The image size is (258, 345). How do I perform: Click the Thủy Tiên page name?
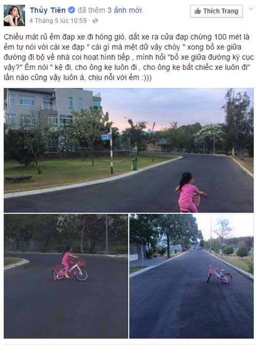[x=47, y=10]
